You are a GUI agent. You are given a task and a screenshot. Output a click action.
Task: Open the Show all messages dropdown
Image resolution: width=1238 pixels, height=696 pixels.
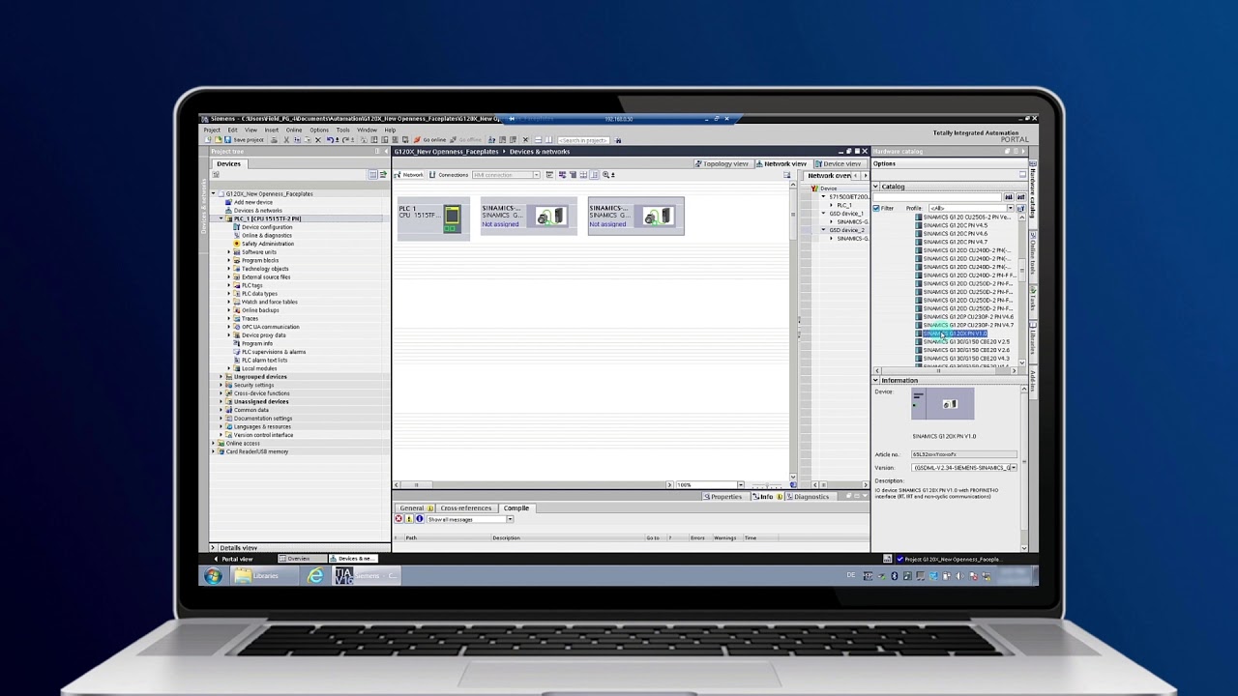[509, 519]
